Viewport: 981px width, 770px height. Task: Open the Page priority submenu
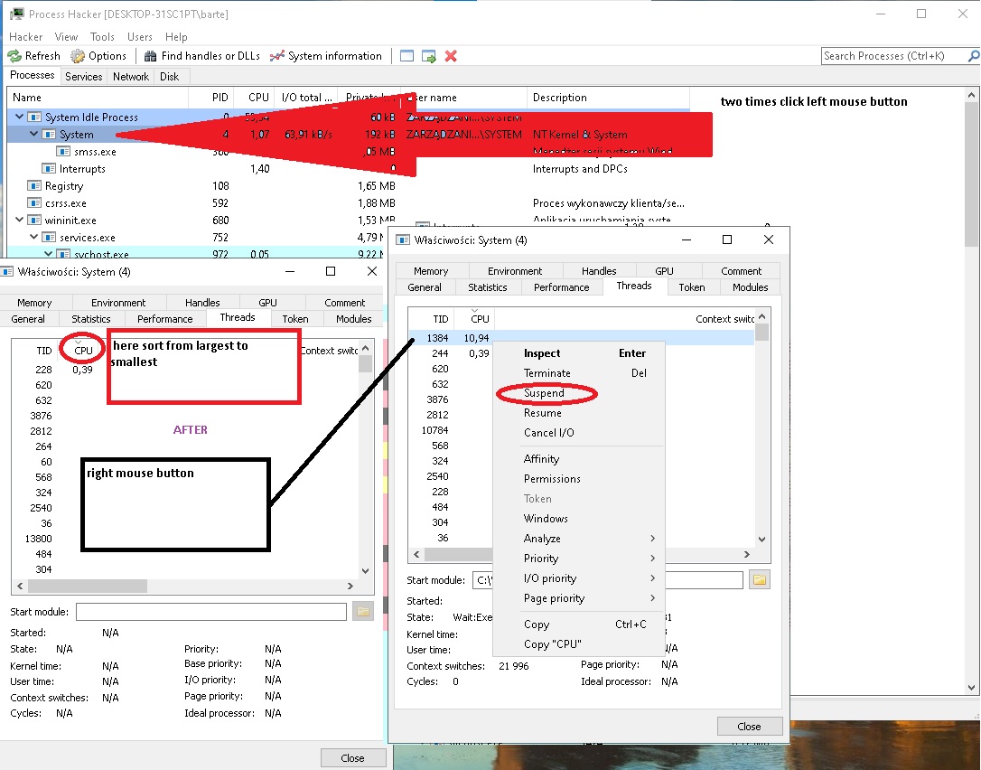(x=579, y=598)
